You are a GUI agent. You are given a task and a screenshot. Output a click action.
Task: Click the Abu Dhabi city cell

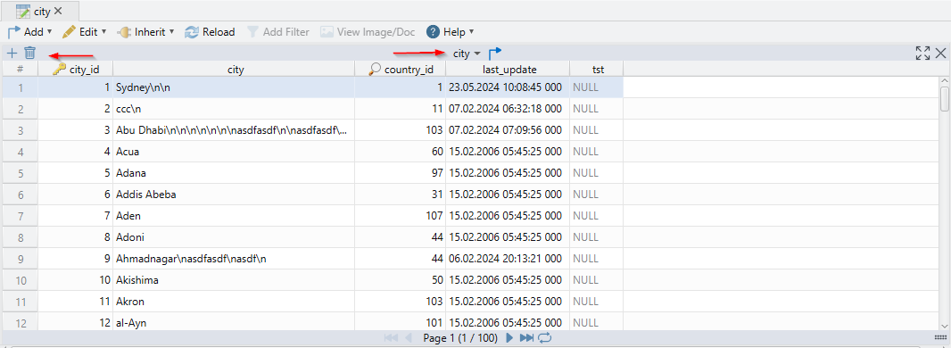coord(234,130)
